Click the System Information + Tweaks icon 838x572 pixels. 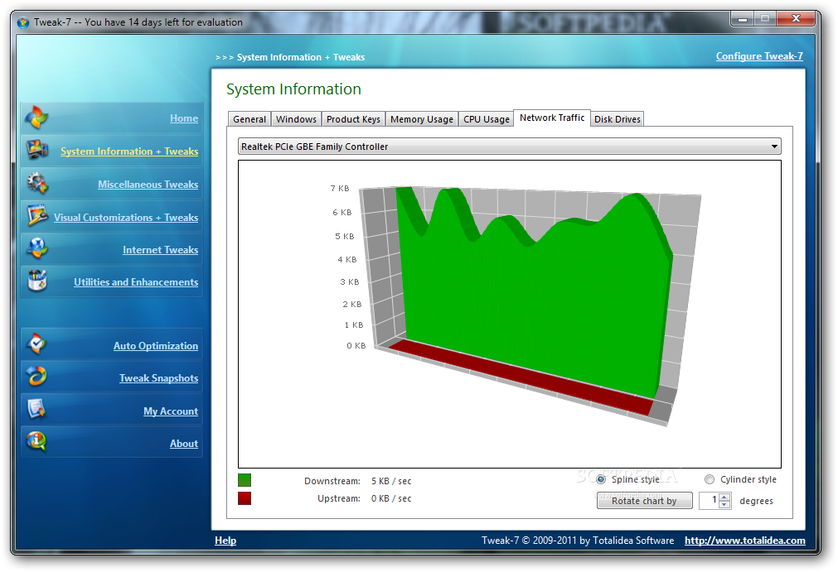pos(36,151)
